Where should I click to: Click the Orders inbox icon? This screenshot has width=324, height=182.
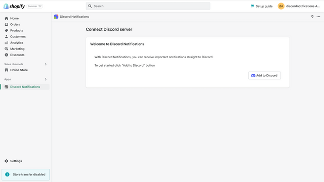pos(7,24)
